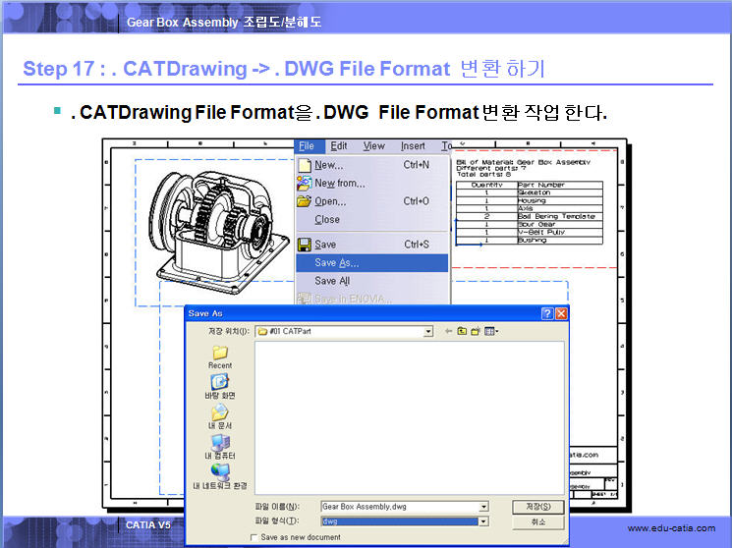Open the 파일 형식 file type dropdown
This screenshot has height=548, width=732.
[x=483, y=521]
